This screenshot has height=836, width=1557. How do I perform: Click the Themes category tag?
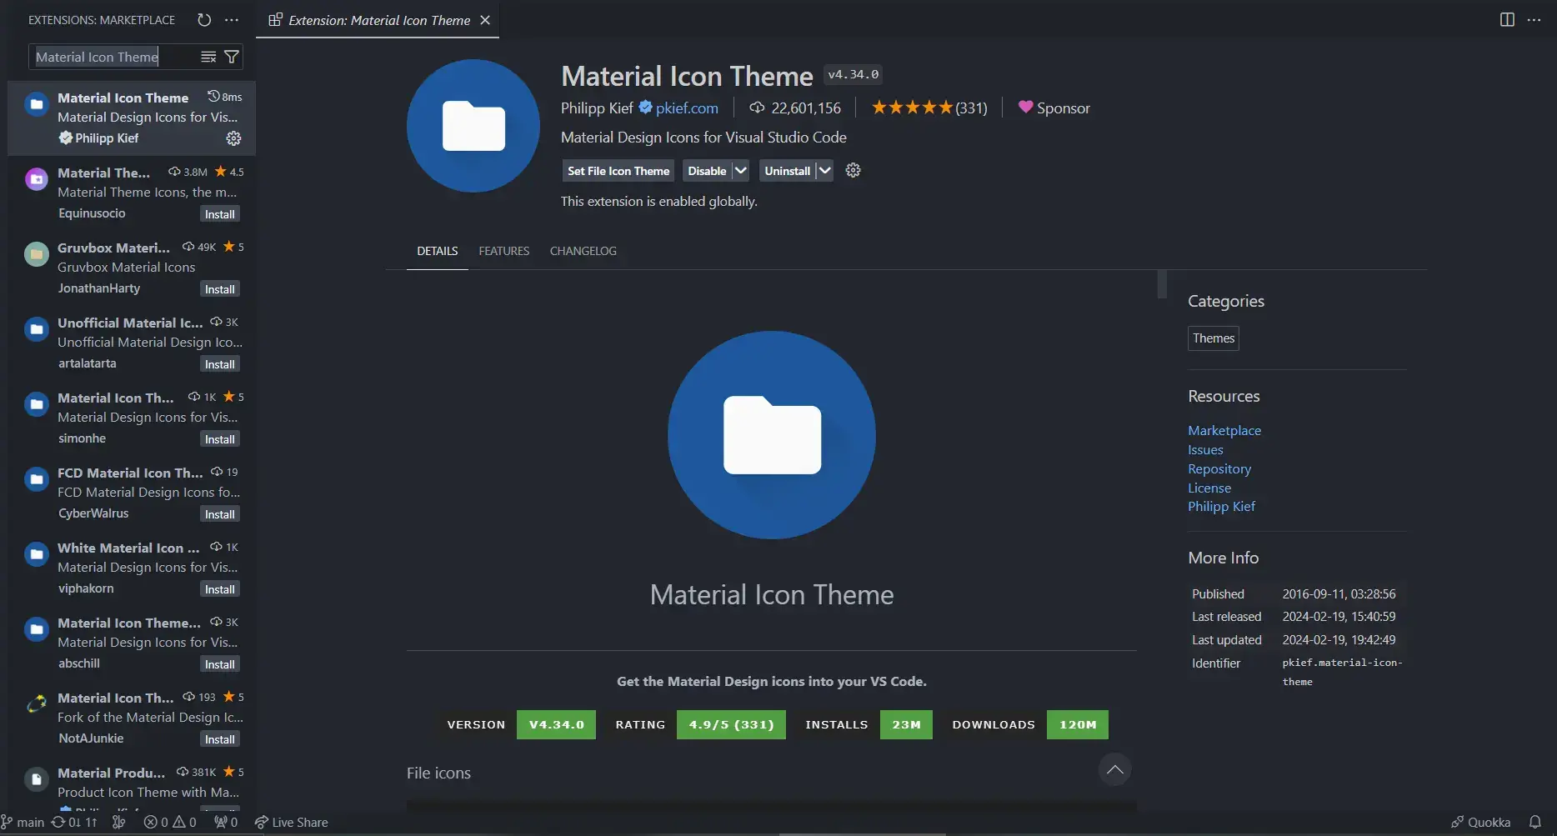(x=1213, y=338)
